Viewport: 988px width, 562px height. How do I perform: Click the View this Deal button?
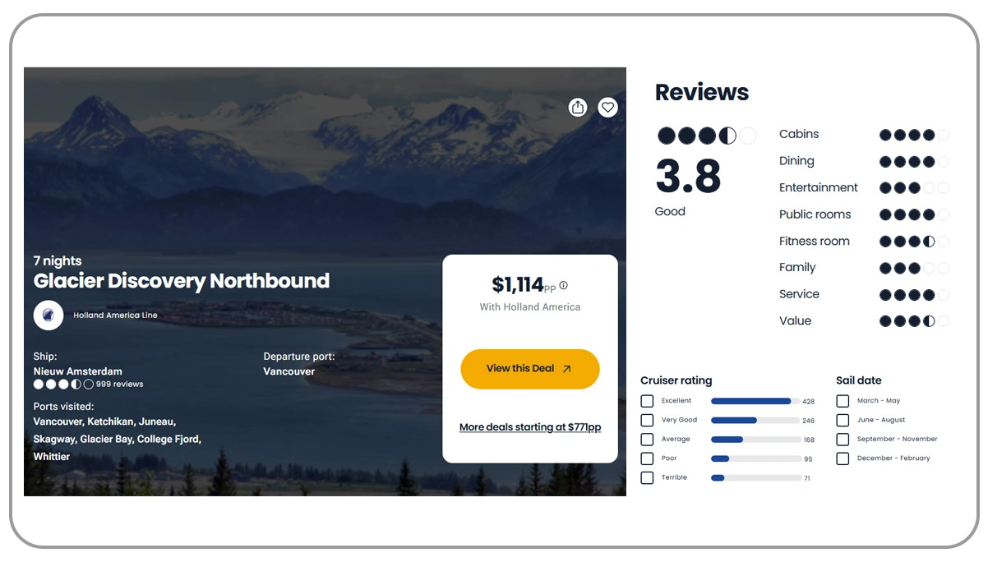[529, 369]
